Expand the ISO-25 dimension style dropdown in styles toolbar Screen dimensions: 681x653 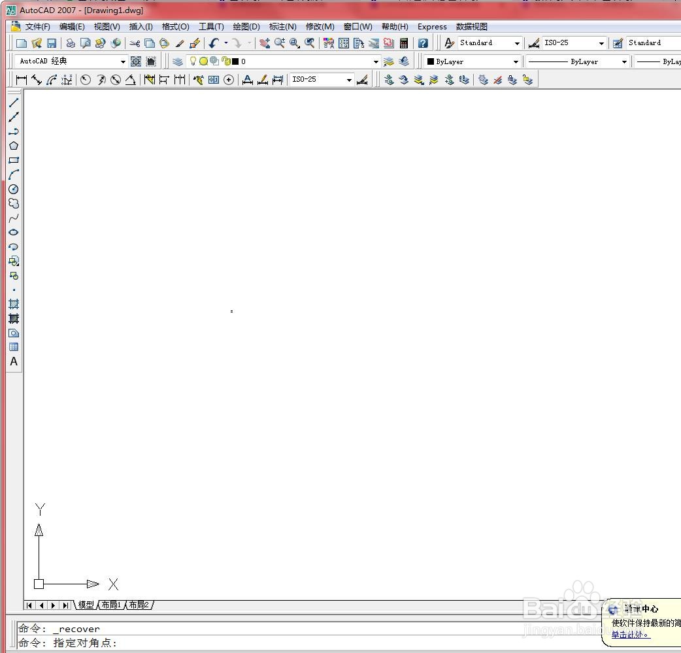tap(601, 43)
